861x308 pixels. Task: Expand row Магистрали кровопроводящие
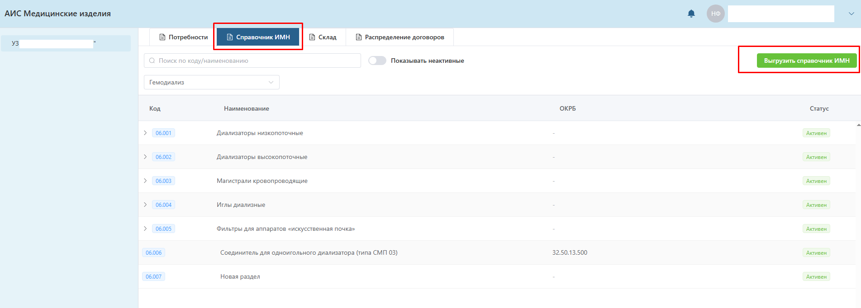point(145,181)
